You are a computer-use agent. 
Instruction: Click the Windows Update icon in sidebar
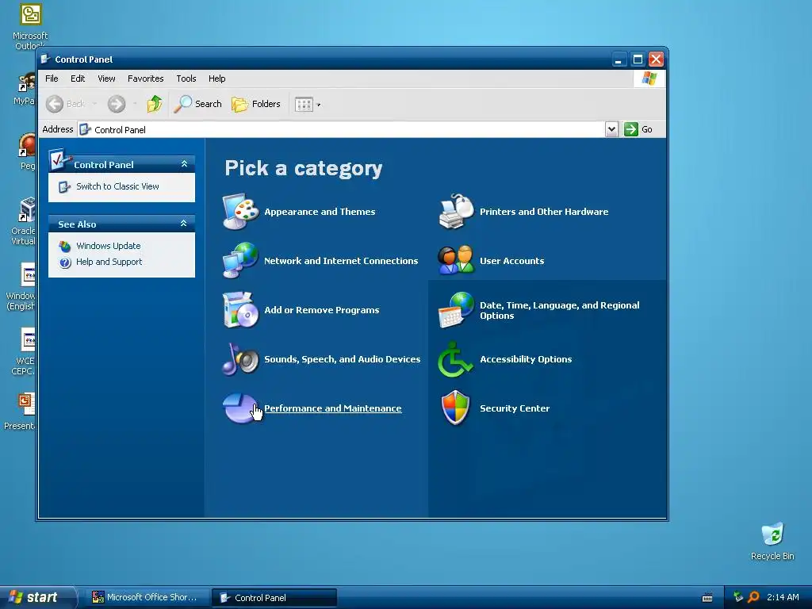(65, 246)
